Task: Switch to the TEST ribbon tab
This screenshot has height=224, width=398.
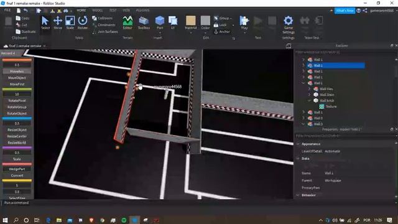Action: click(113, 11)
